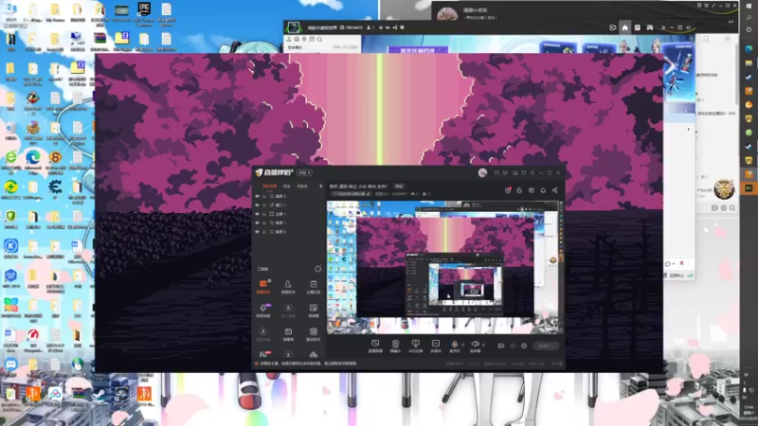Click the round avatar at top of the back window
The width and height of the screenshot is (758, 426).
[x=447, y=13]
